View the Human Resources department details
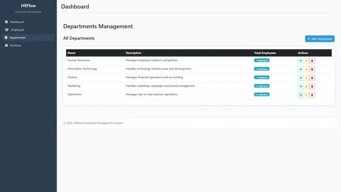341x192 pixels. (301, 61)
